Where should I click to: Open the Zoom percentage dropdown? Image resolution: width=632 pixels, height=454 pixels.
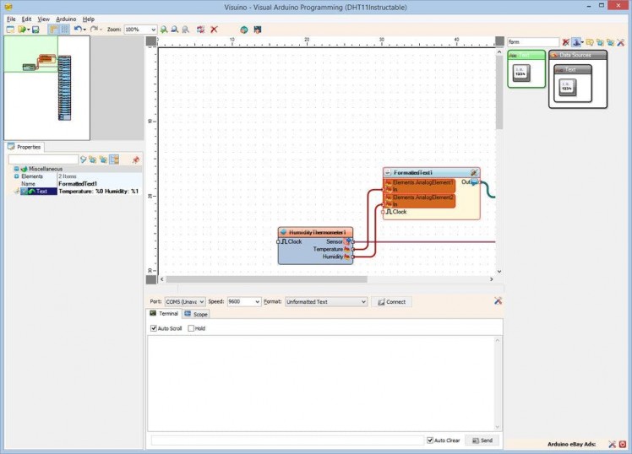[x=153, y=30]
